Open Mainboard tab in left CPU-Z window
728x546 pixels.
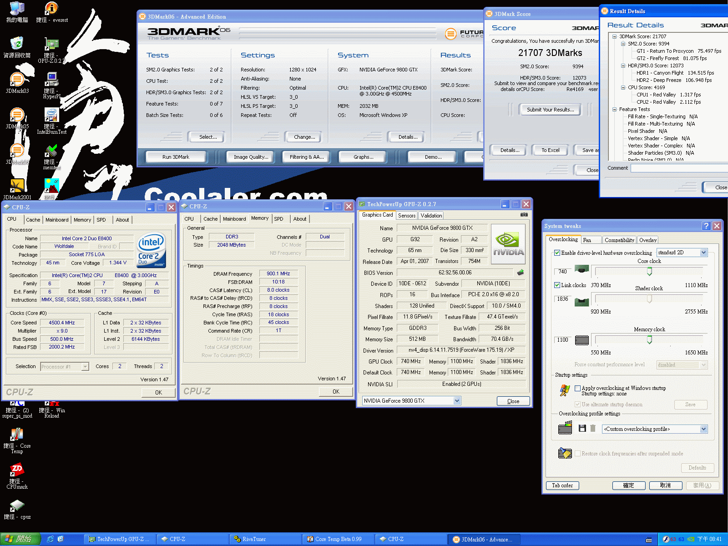[57, 220]
